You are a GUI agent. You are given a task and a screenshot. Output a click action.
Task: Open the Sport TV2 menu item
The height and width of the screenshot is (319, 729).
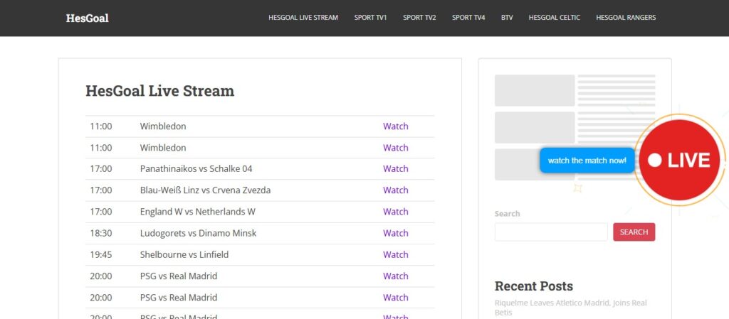click(419, 18)
